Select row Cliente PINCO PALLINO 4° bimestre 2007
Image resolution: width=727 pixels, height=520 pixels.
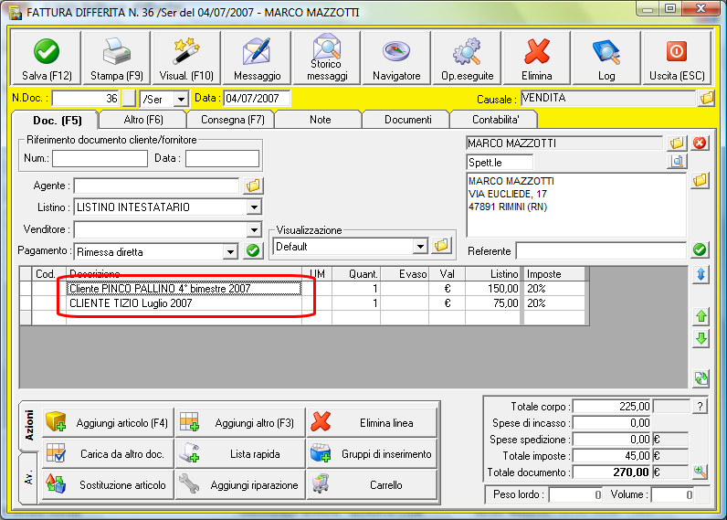click(184, 289)
